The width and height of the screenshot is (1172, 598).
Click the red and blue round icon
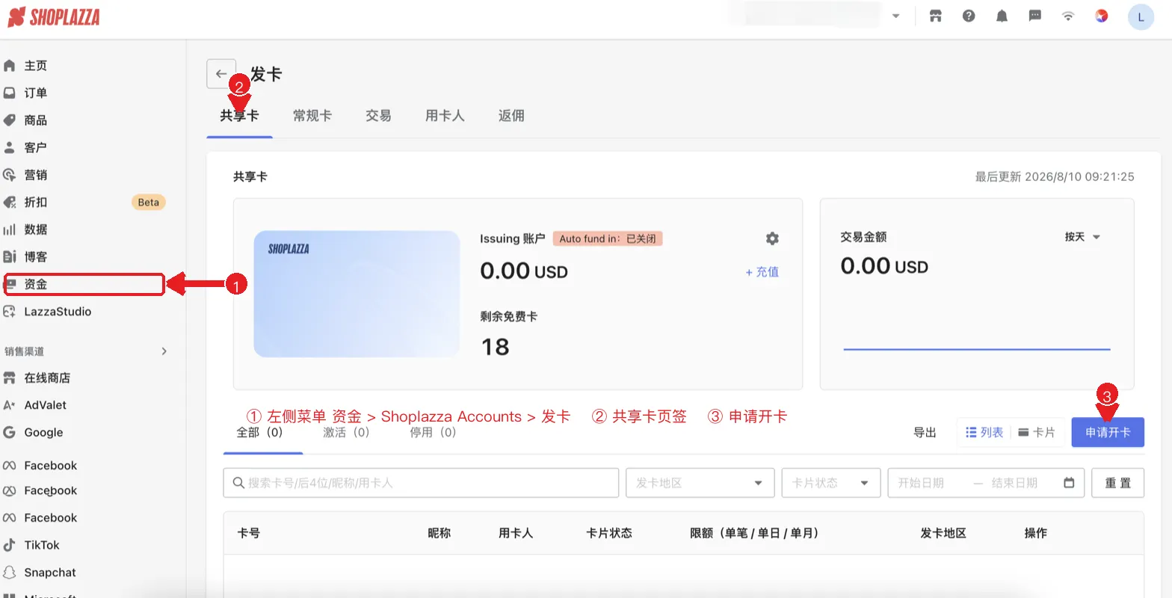click(1101, 16)
